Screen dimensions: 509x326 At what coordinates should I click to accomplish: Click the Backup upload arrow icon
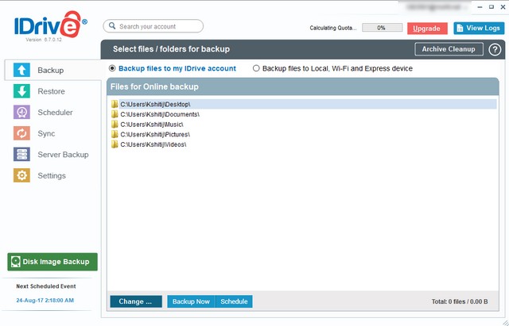pos(22,71)
